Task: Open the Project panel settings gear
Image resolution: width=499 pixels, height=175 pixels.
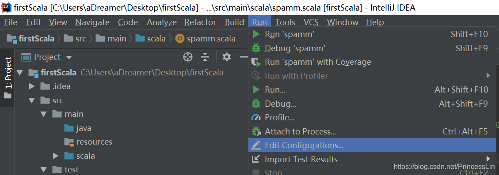Action: click(227, 57)
